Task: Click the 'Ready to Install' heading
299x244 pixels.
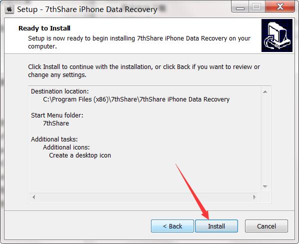Action: (44, 28)
